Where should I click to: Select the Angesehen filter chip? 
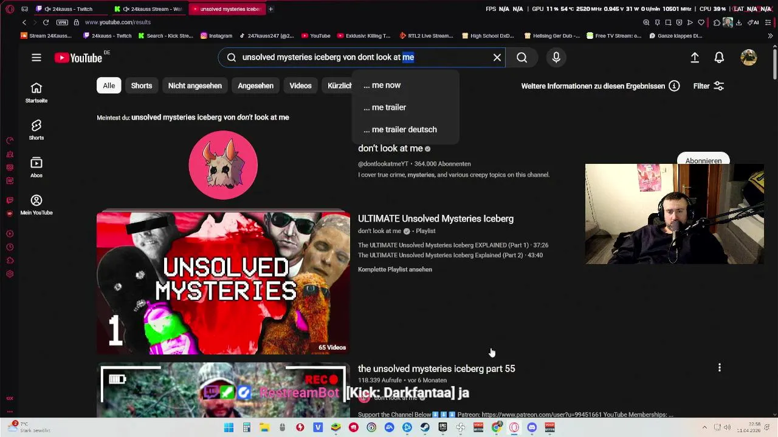(x=255, y=86)
